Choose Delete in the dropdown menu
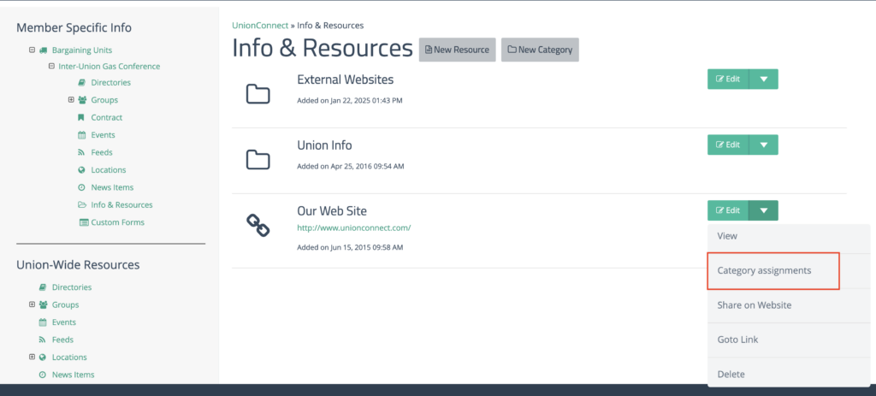This screenshot has height=396, width=876. pos(731,374)
